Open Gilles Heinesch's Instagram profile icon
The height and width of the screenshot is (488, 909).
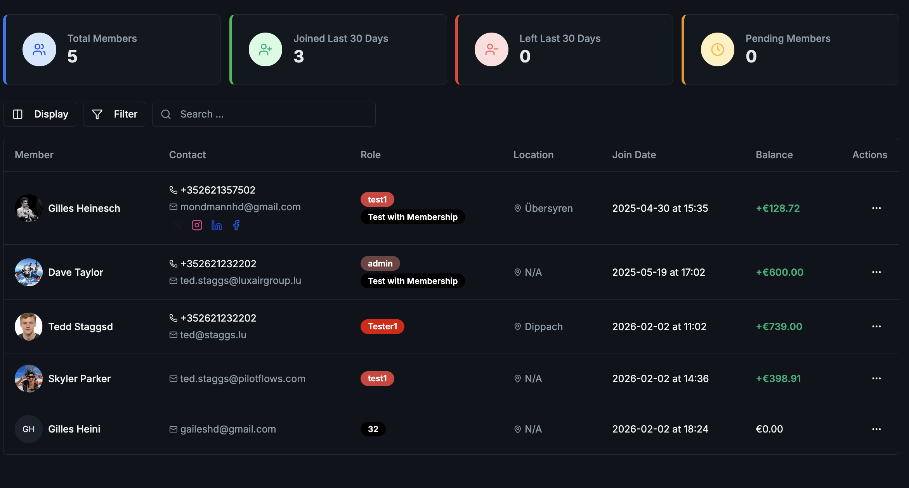click(197, 225)
